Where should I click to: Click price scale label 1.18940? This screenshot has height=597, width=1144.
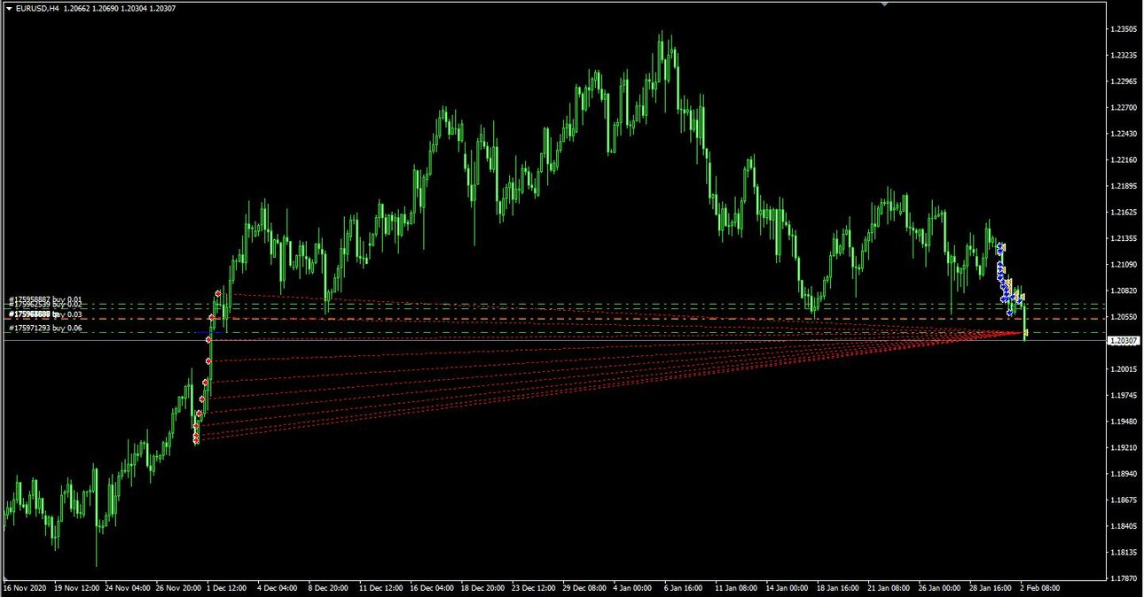coord(1124,473)
